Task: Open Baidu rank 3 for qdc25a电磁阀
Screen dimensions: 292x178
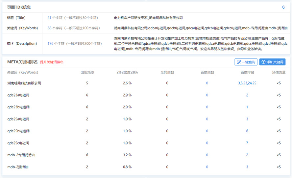Action: pyautogui.click(x=247, y=119)
